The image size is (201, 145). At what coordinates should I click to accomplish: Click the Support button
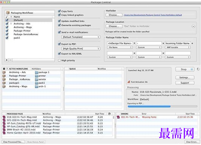click(185, 83)
